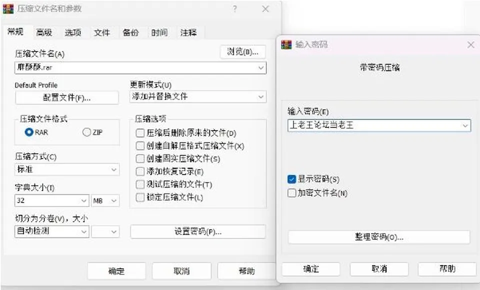Click the WinRAR icon in the password dialog title bar

pyautogui.click(x=286, y=44)
